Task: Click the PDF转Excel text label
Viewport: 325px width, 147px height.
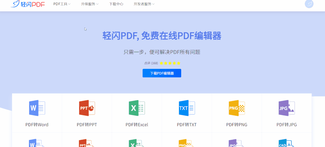Action: coord(137,125)
